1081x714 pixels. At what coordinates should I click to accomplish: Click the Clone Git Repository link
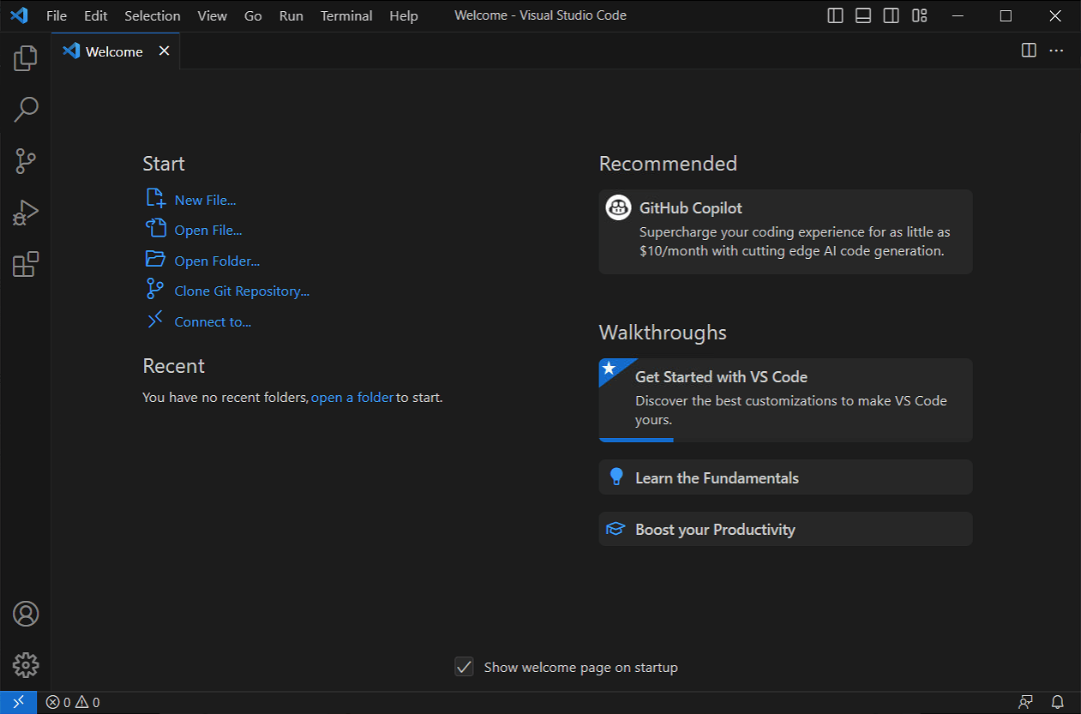tap(242, 291)
